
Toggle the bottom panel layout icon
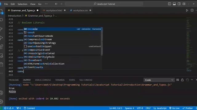pyautogui.click(x=174, y=4)
